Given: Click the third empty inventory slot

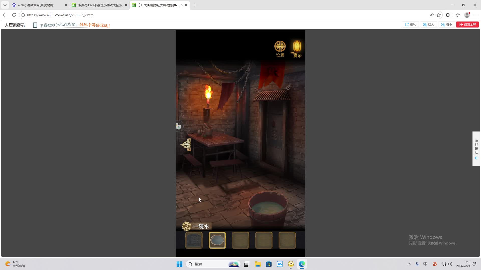Looking at the screenshot, I should click(x=241, y=240).
